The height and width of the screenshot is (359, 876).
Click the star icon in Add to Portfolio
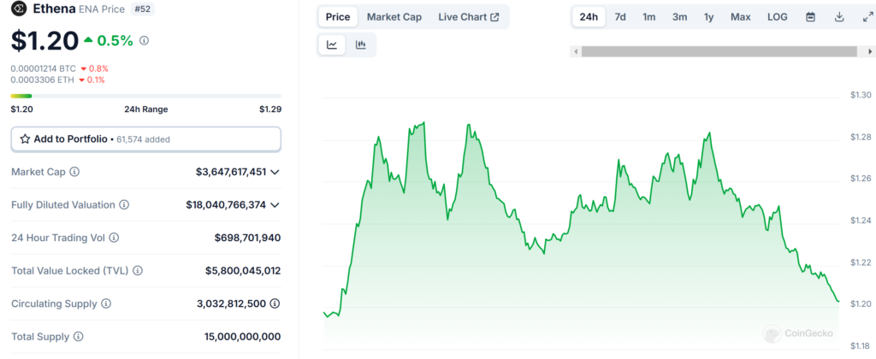coord(25,139)
